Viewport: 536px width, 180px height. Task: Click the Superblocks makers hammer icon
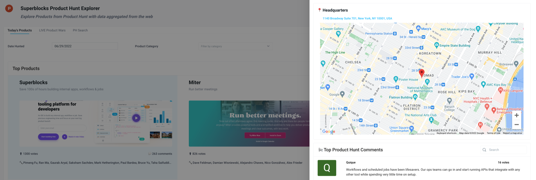tap(21, 163)
